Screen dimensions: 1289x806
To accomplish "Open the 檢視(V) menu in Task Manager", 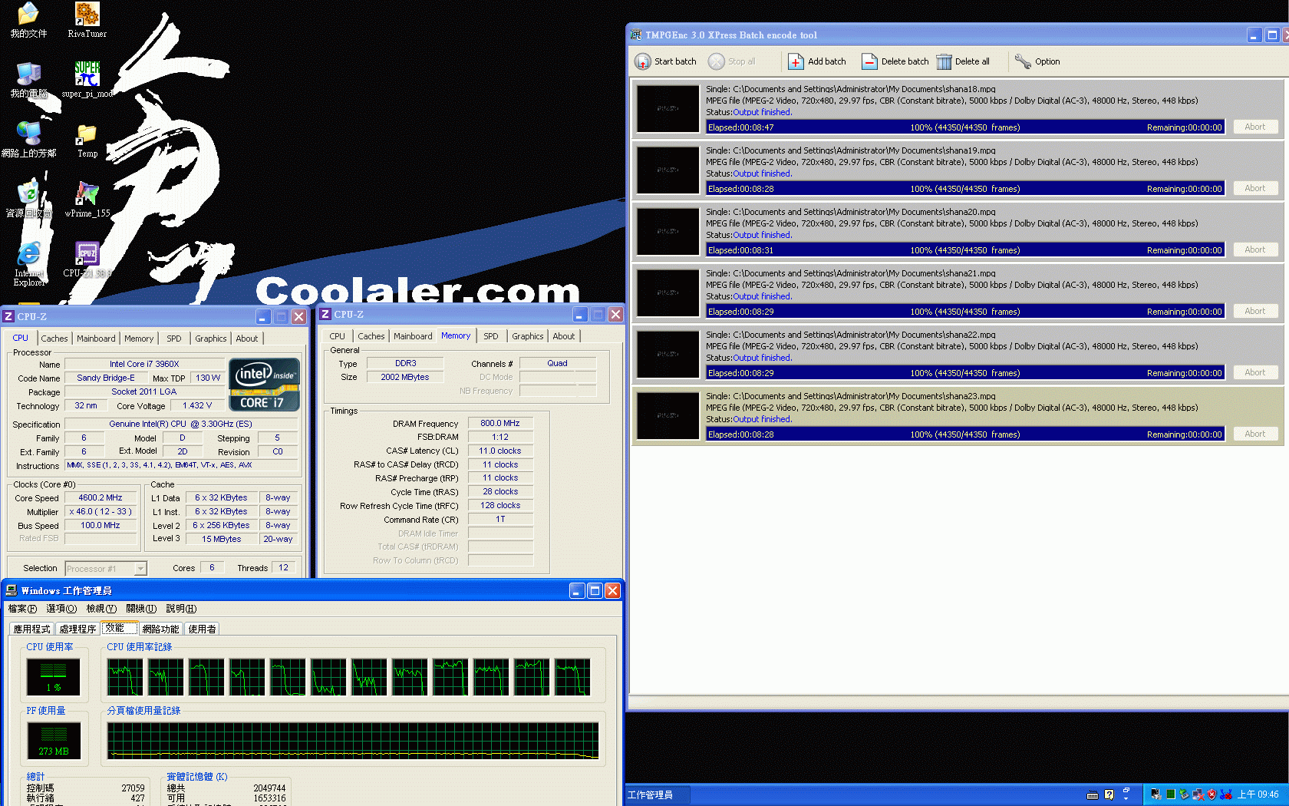I will 101,609.
